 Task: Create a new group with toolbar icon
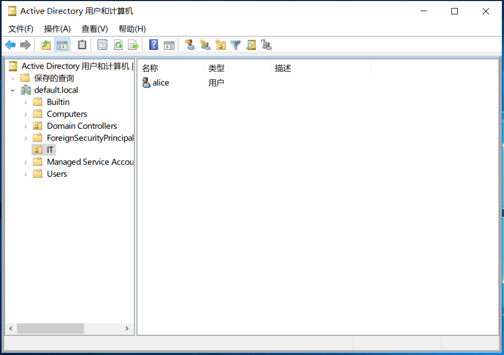click(x=205, y=45)
